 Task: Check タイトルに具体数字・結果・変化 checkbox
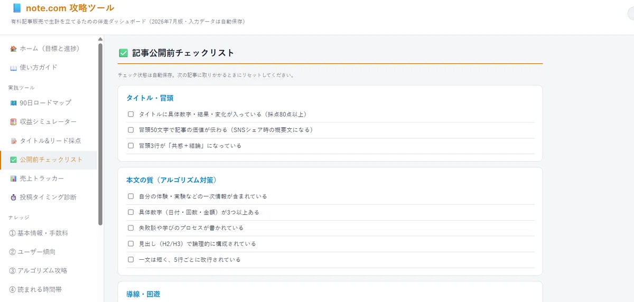130,114
